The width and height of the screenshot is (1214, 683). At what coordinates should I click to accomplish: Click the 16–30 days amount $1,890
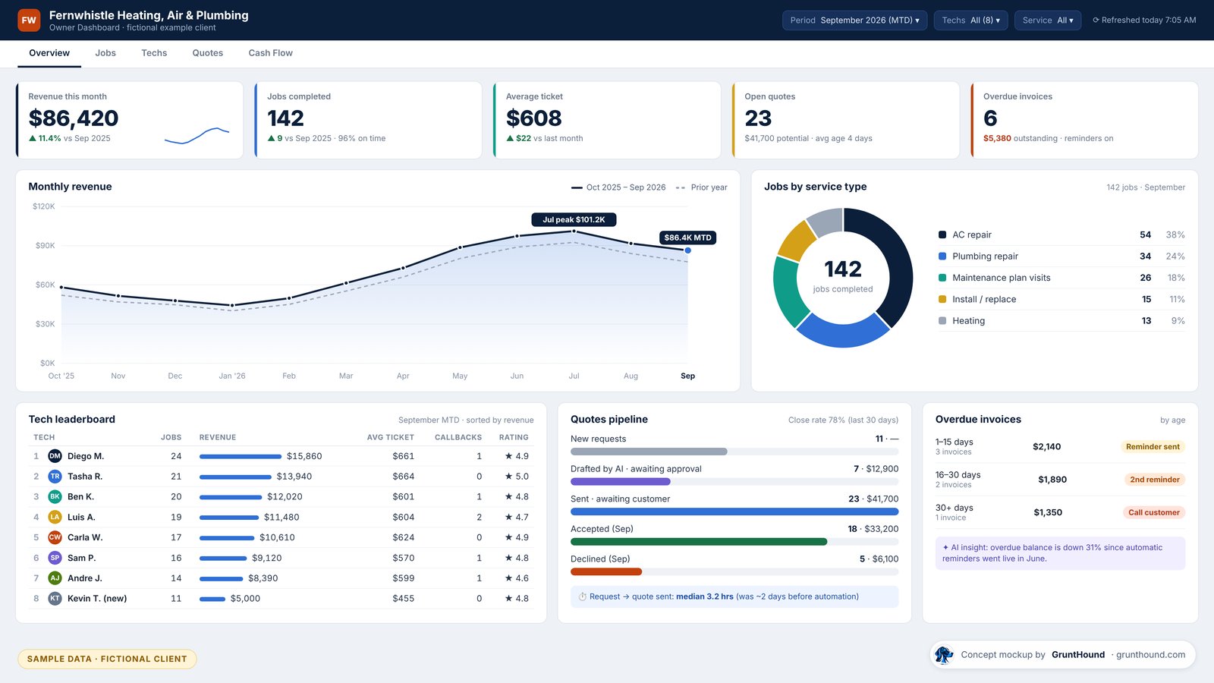(x=1052, y=480)
